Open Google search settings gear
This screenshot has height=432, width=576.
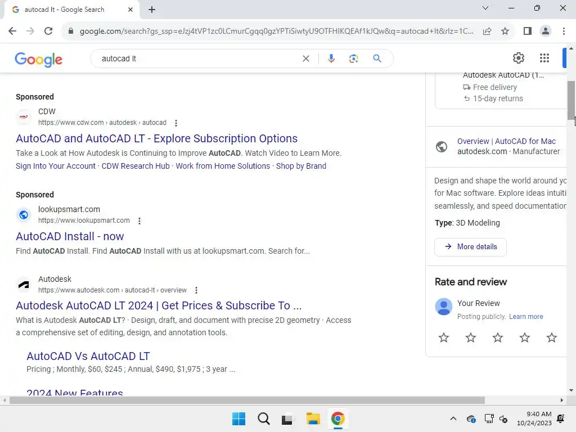[x=518, y=58]
